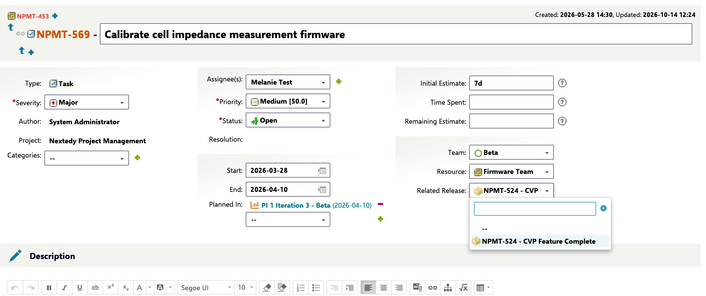The width and height of the screenshot is (706, 296).
Task: Open PI 1 Iteration 3 - Beta link
Action: [x=296, y=205]
